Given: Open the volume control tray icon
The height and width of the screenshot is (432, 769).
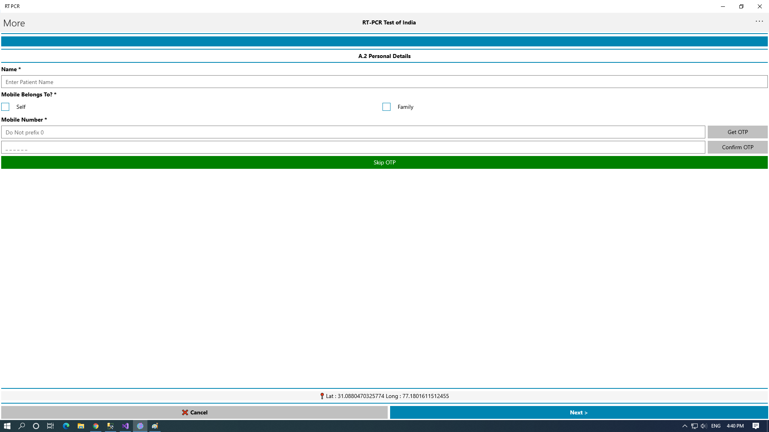Looking at the screenshot, I should coord(704,426).
